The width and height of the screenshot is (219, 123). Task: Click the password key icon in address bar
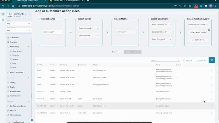(x=176, y=6)
